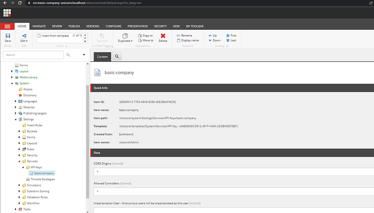Select the Insert Rules tree item
This screenshot has width=374, height=213.
pyautogui.click(x=32, y=125)
